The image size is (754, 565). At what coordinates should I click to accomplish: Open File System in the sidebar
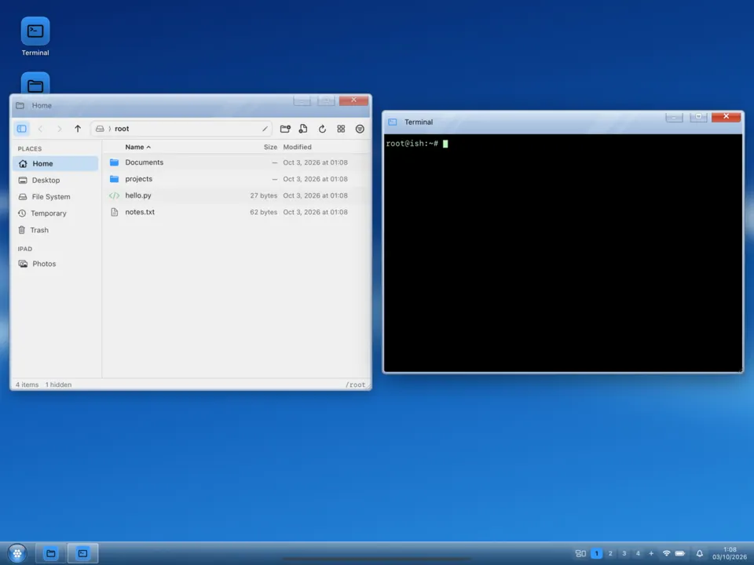click(x=55, y=197)
